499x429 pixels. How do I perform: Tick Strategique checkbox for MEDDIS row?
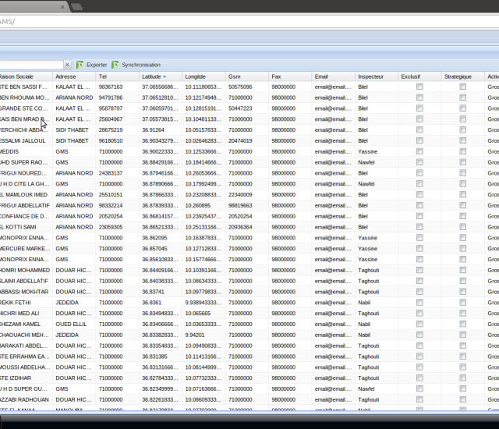point(462,151)
